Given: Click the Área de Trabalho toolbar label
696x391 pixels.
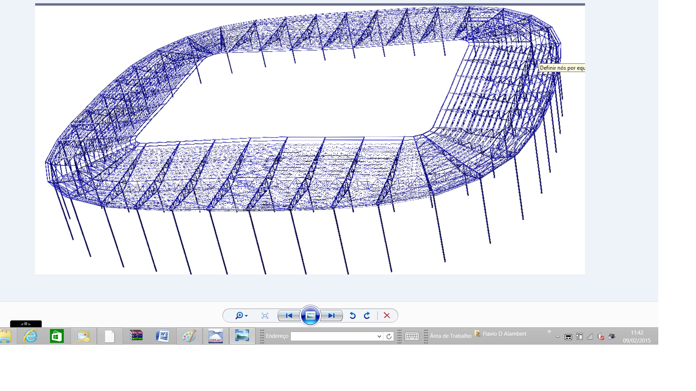Looking at the screenshot, I should point(451,336).
